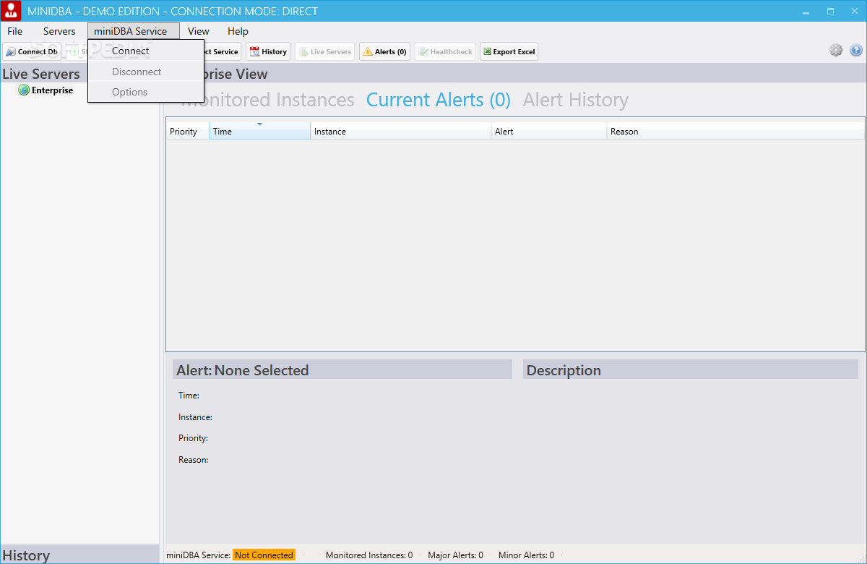Choose Disconnect from the miniDBA Service menu
This screenshot has height=564, width=867.
point(146,72)
